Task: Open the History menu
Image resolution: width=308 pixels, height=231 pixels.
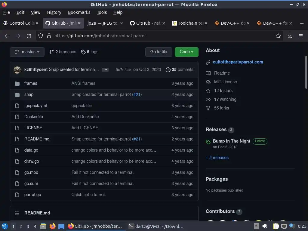Action: 54,12
